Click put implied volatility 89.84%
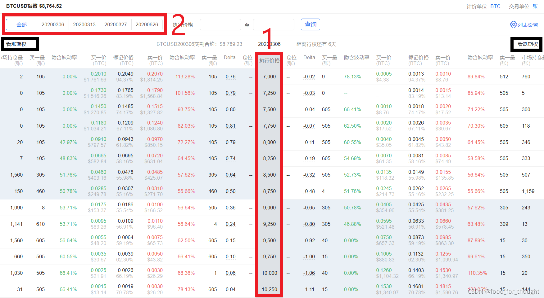 point(476,77)
